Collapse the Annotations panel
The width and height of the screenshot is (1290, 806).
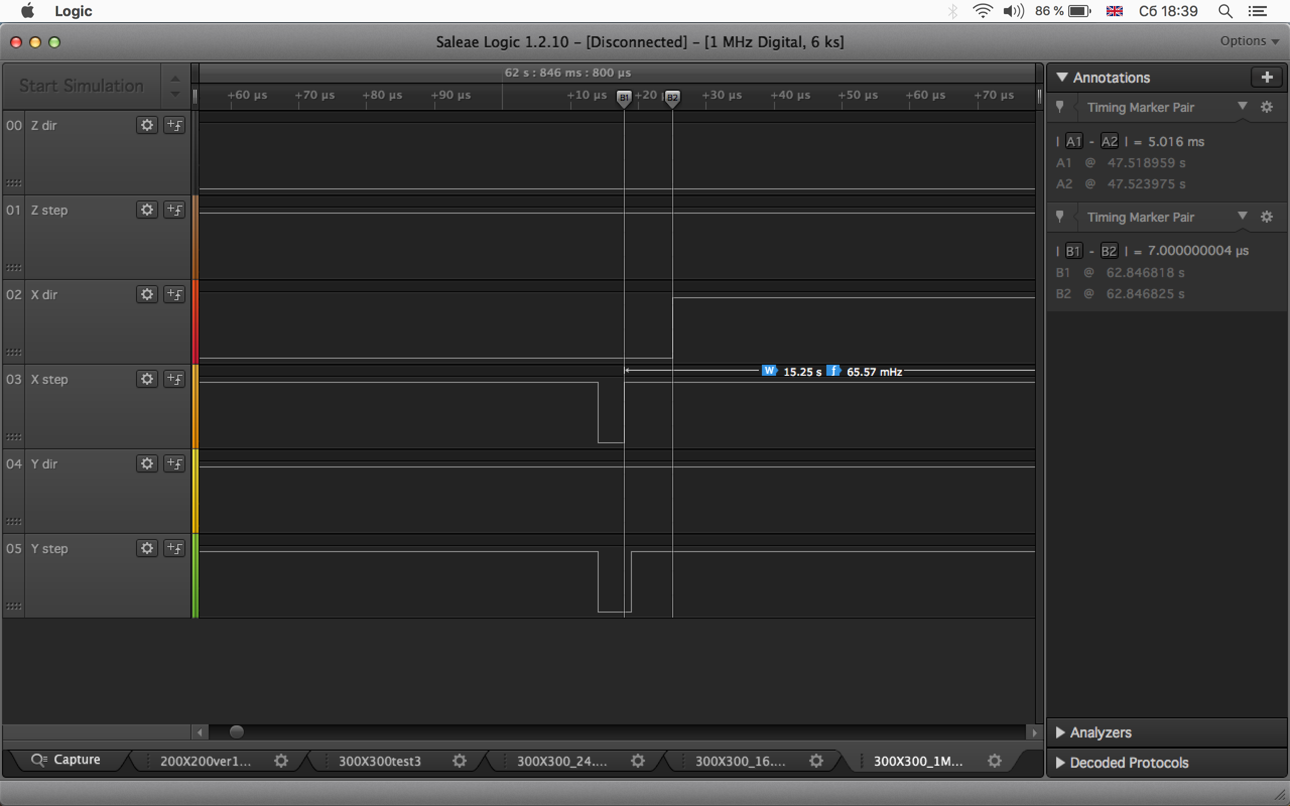(1062, 77)
